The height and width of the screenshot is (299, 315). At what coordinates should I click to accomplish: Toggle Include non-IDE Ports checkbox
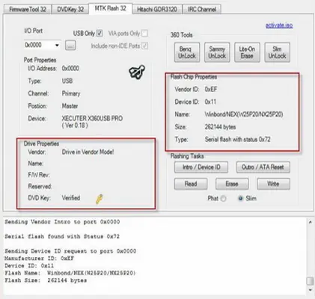pos(144,46)
